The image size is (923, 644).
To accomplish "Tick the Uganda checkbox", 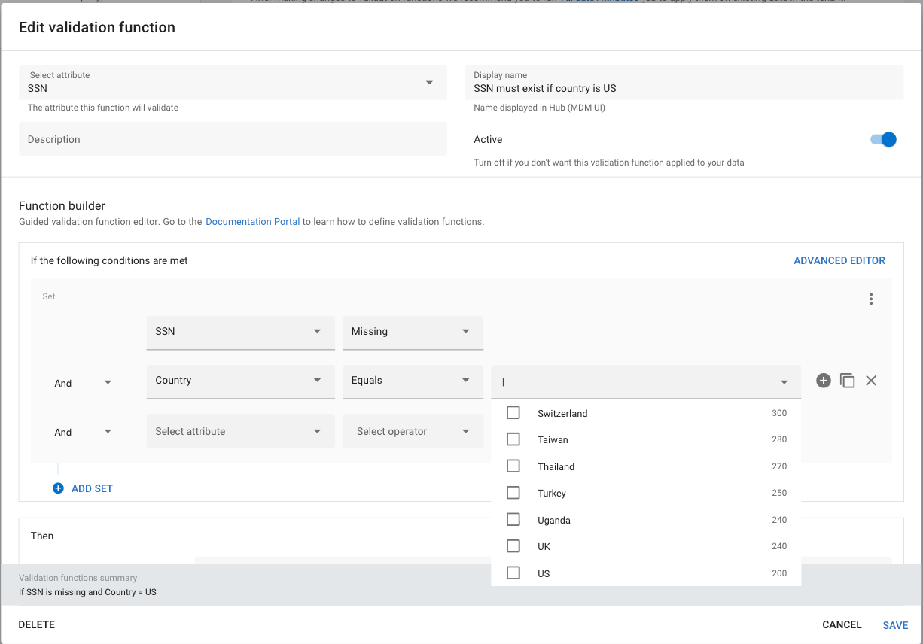I will pos(513,520).
